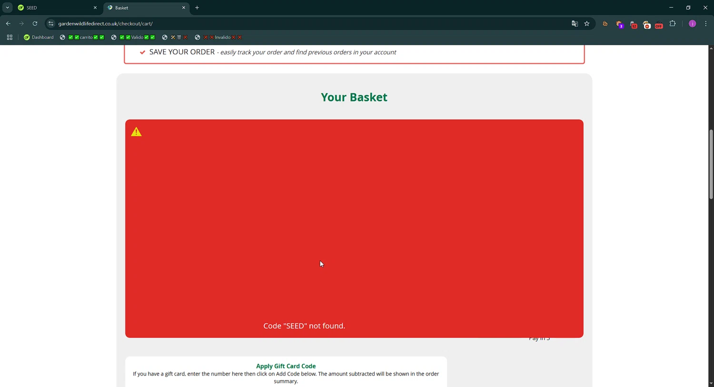
Task: Open extension showing OFF badge
Action: pos(659,24)
